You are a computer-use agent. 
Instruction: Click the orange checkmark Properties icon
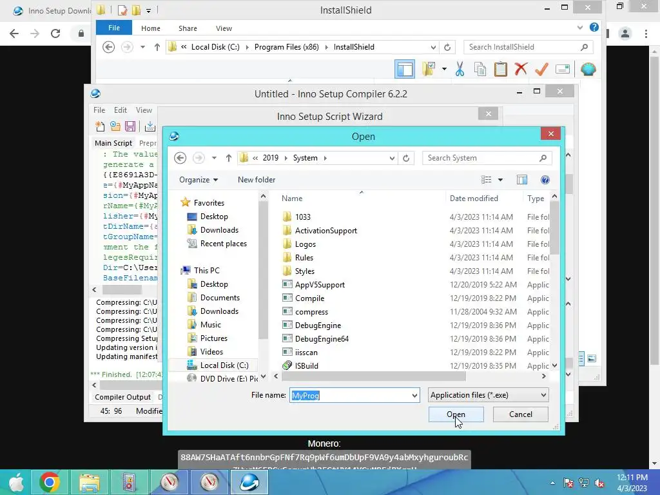pos(541,69)
